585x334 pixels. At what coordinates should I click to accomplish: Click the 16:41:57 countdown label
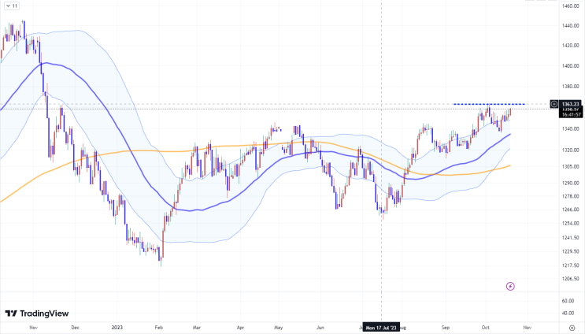571,114
